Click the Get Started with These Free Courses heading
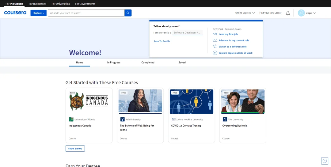The width and height of the screenshot is (331, 167). coord(102,82)
